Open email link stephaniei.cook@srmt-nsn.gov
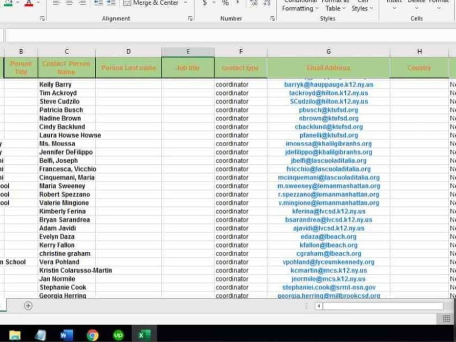This screenshot has width=456, height=342. point(329,287)
